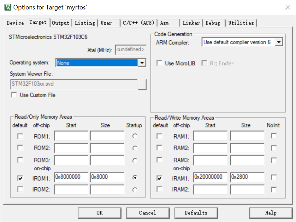Click the Xtal (MHz) field

coord(131,50)
